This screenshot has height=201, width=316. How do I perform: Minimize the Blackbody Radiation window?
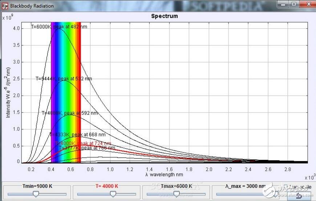point(284,4)
